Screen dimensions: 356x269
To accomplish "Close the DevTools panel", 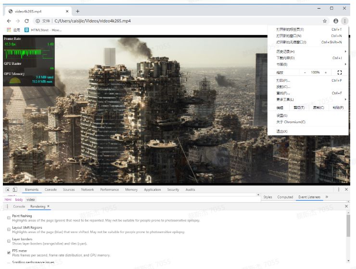I will click(346, 189).
